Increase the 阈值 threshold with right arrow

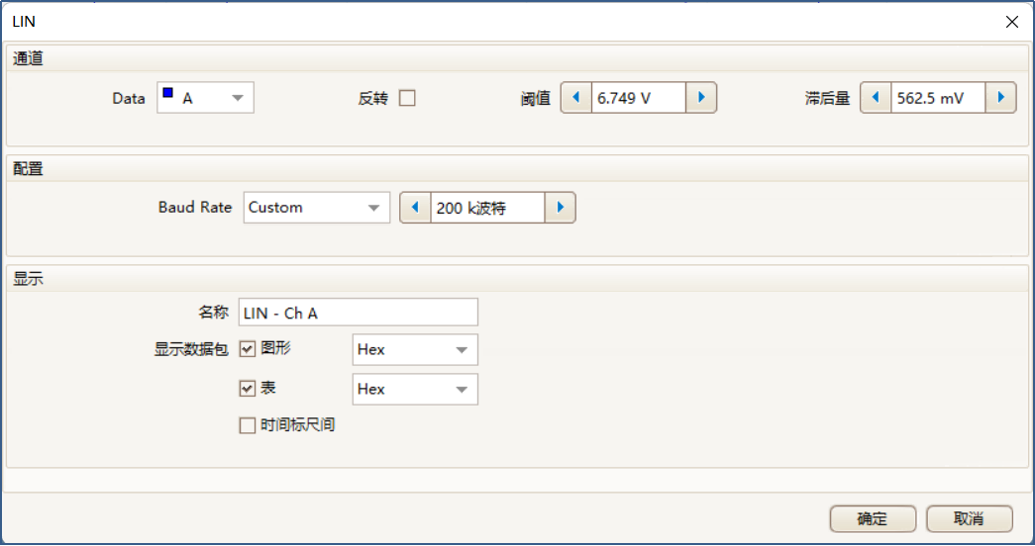click(x=701, y=98)
